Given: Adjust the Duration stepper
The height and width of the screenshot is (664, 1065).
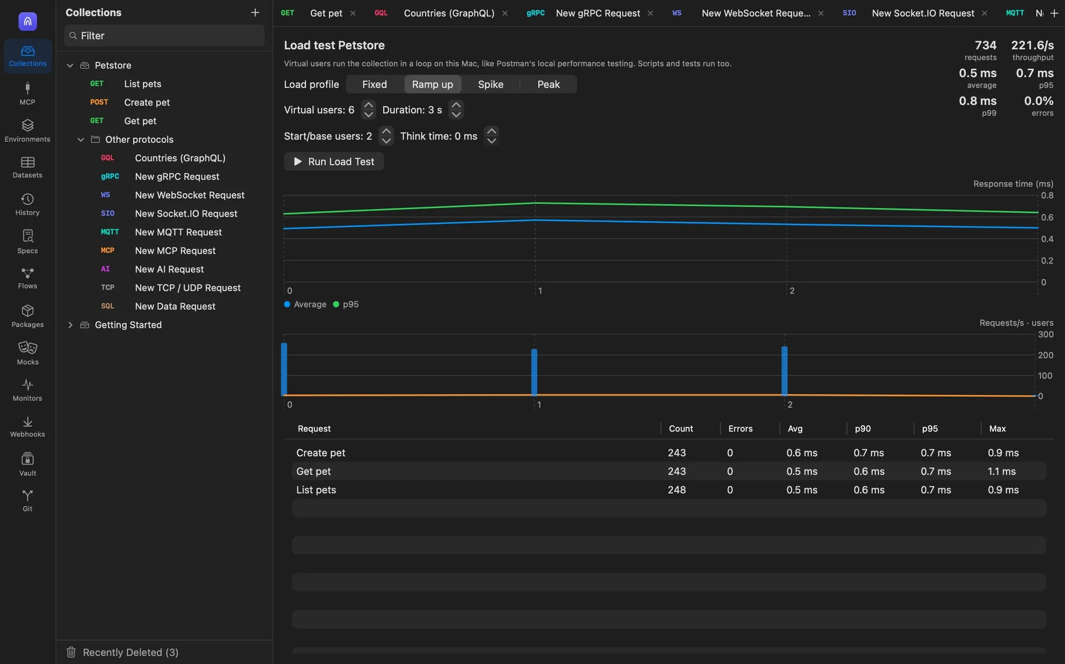Looking at the screenshot, I should [x=456, y=110].
